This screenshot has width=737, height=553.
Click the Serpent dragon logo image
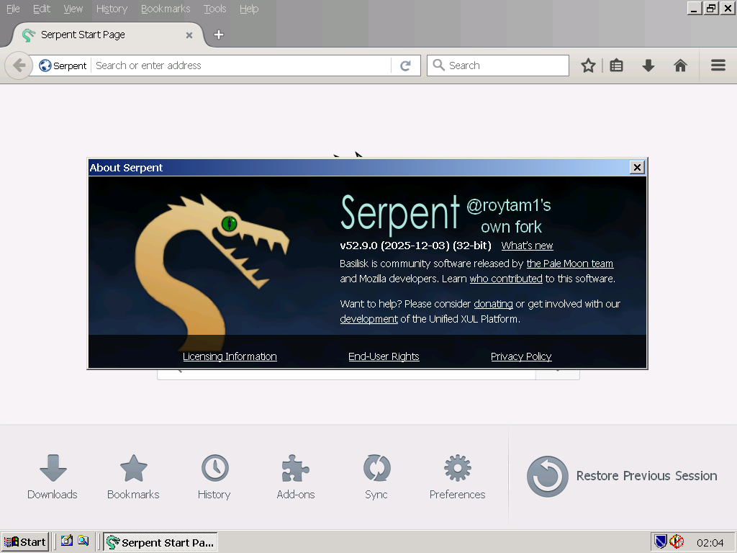click(x=212, y=271)
